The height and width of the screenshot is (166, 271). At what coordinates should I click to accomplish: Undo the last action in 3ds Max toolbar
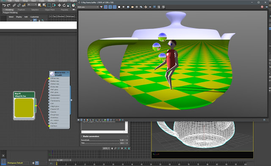tap(4, 5)
